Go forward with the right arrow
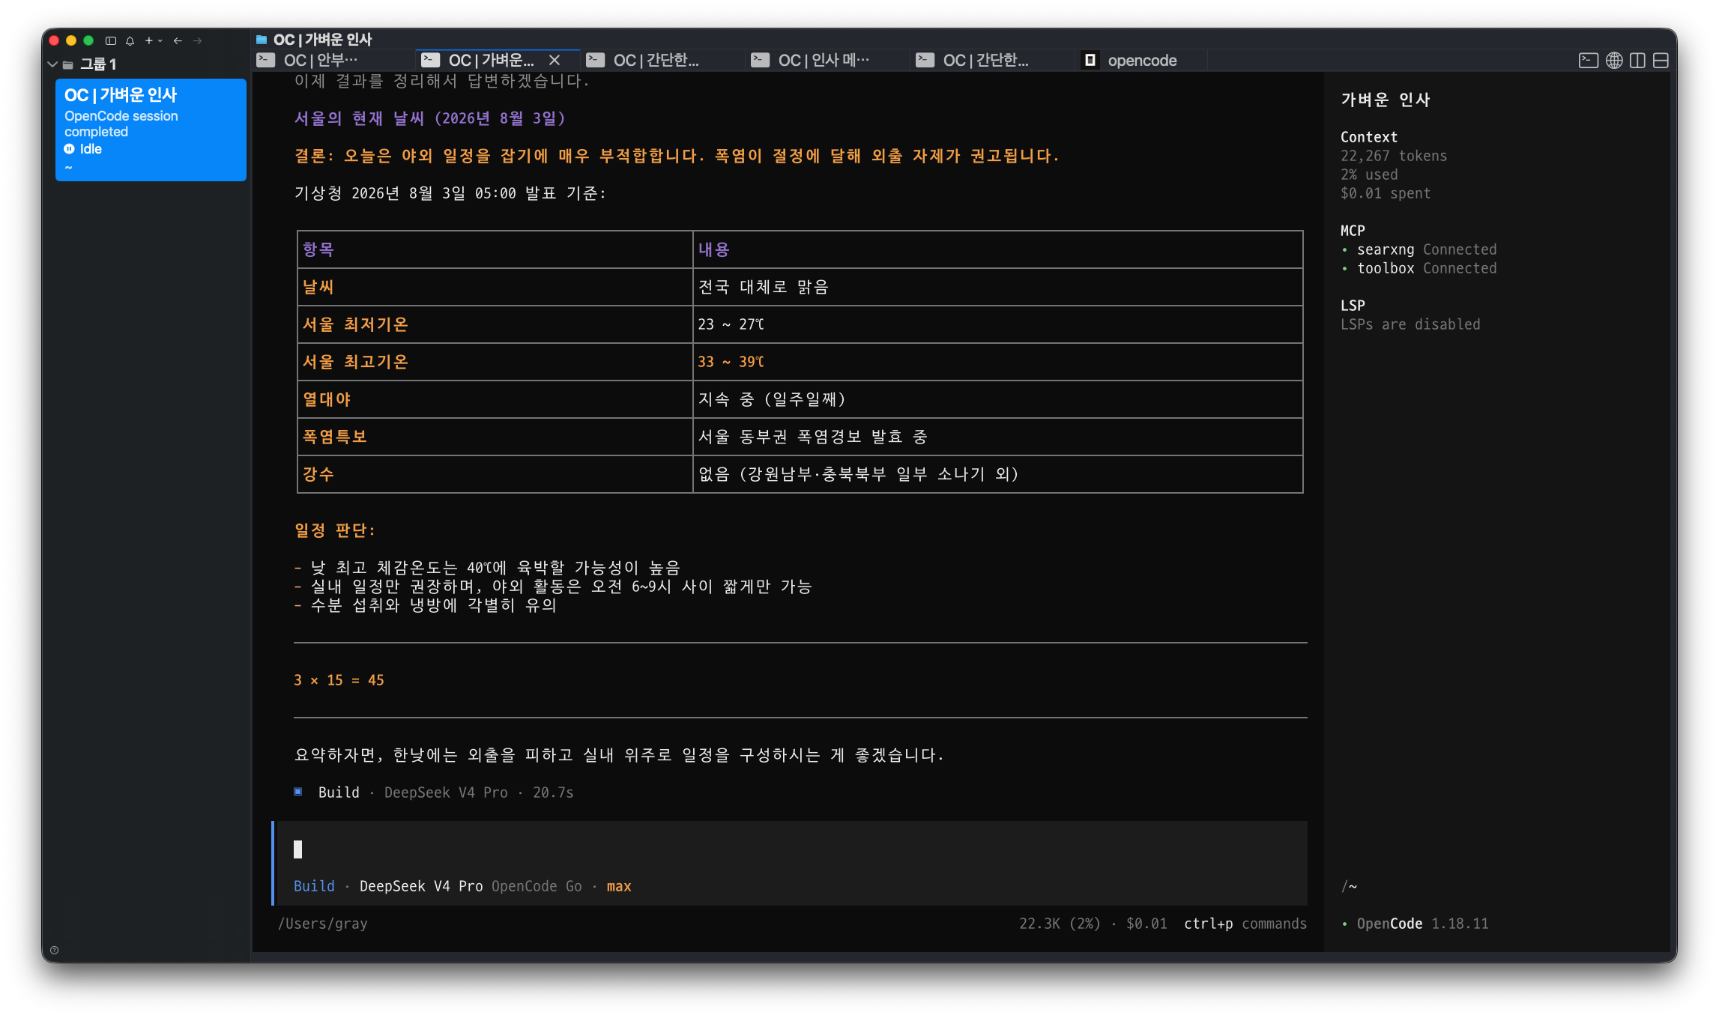Screen dimensions: 1719x1018 pos(197,40)
